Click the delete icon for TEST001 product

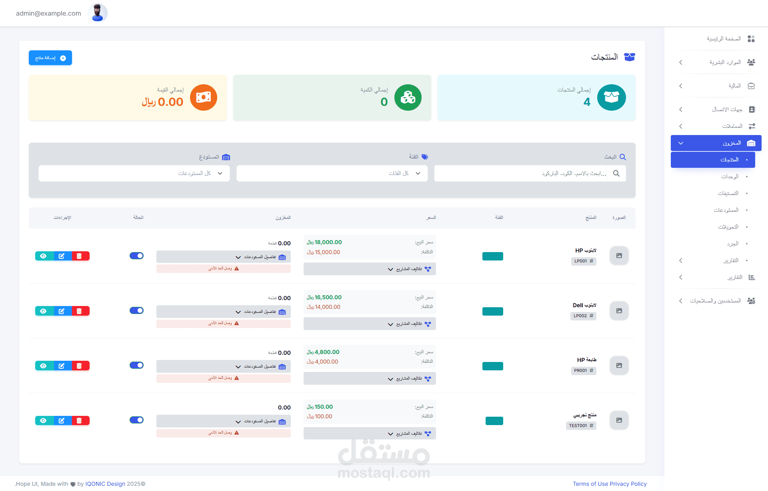click(80, 421)
